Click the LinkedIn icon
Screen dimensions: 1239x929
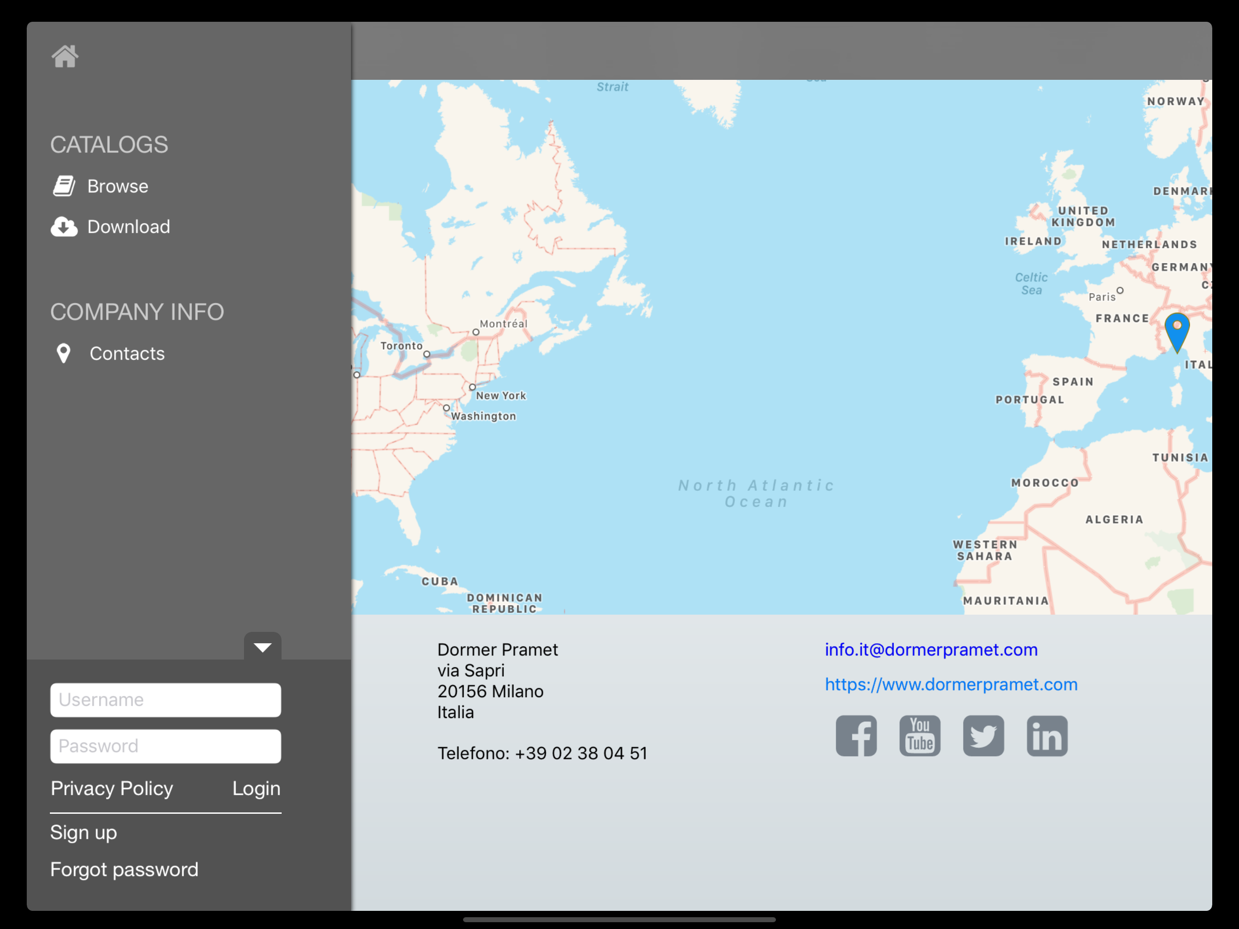click(x=1047, y=736)
